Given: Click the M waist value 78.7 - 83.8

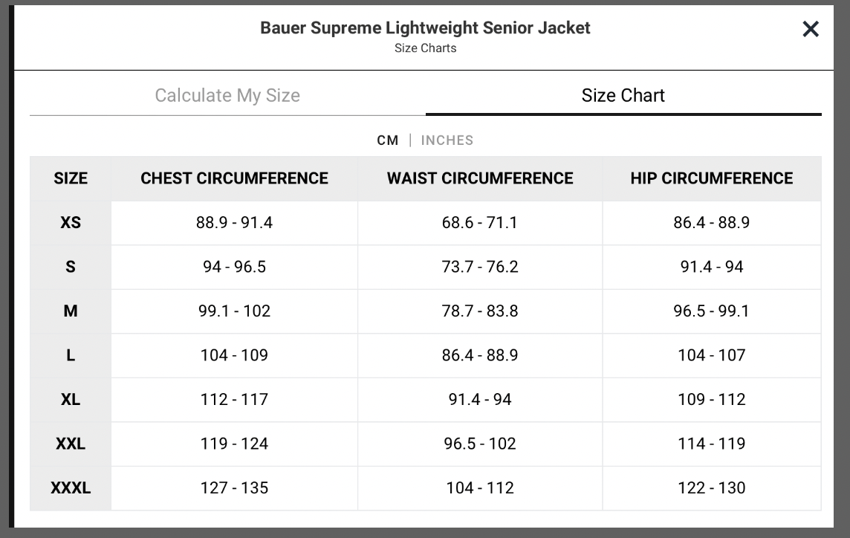Looking at the screenshot, I should 480,311.
